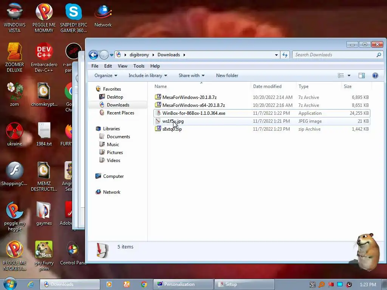Click the search magnifier icon
Image resolution: width=387 pixels, height=290 pixels.
[379, 55]
